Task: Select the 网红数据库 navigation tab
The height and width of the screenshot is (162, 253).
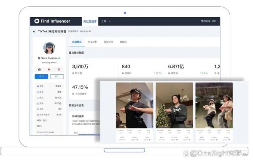Action: pos(90,21)
